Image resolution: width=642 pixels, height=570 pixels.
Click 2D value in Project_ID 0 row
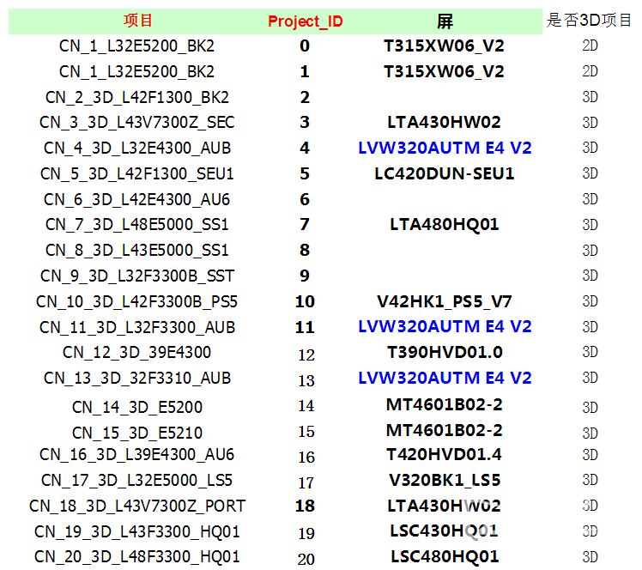click(x=590, y=45)
